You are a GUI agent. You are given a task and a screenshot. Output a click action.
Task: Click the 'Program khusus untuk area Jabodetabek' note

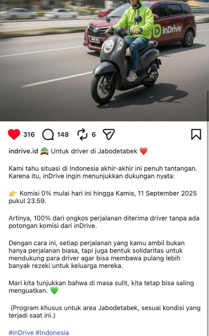pyautogui.click(x=104, y=312)
